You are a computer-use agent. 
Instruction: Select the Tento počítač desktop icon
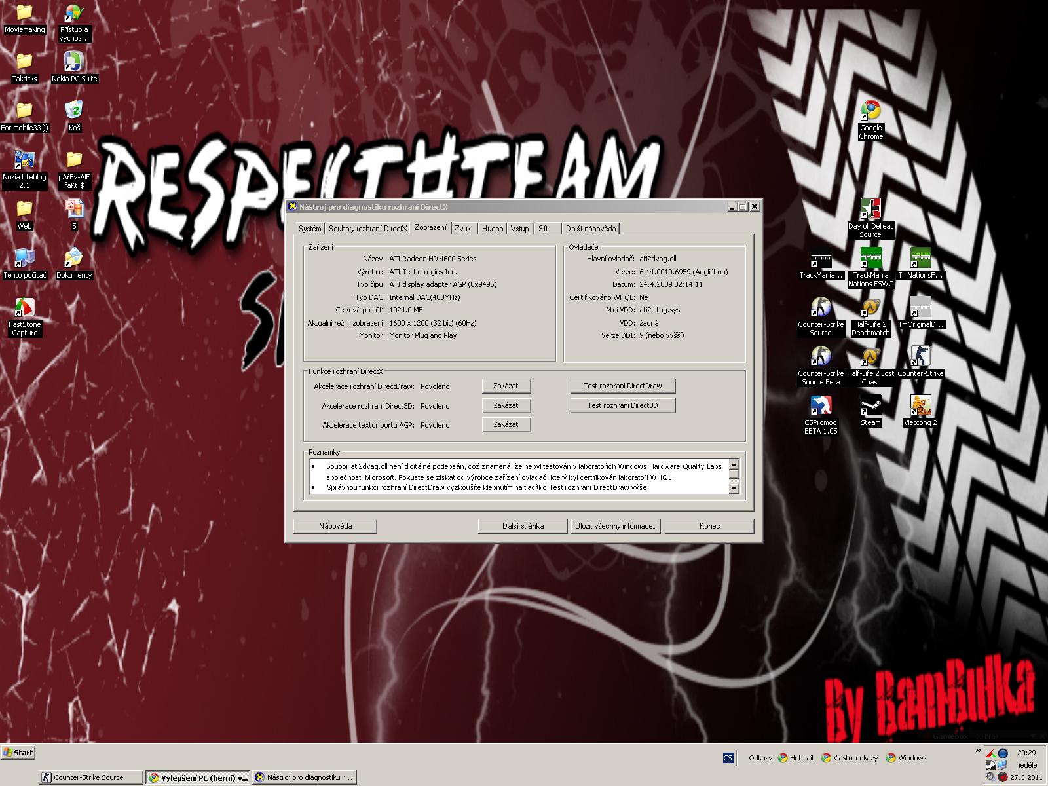pos(24,264)
